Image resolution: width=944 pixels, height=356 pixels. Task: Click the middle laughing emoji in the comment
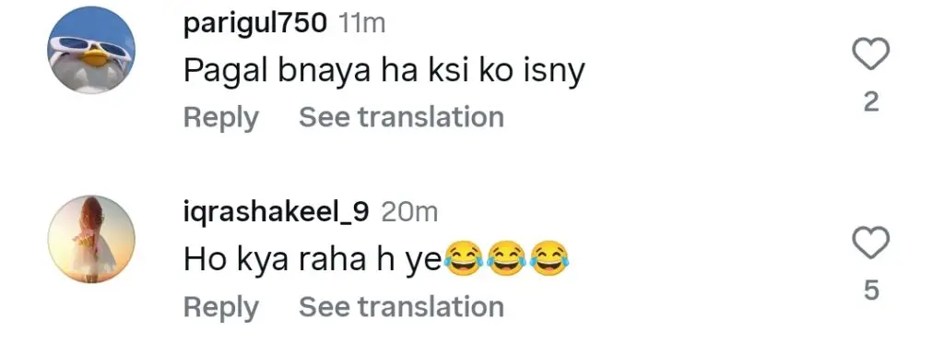tap(506, 258)
